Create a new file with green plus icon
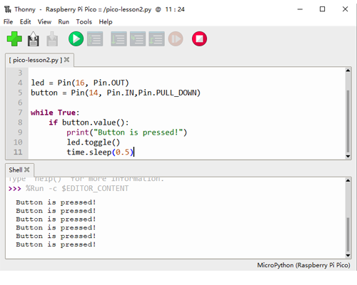 pos(14,38)
